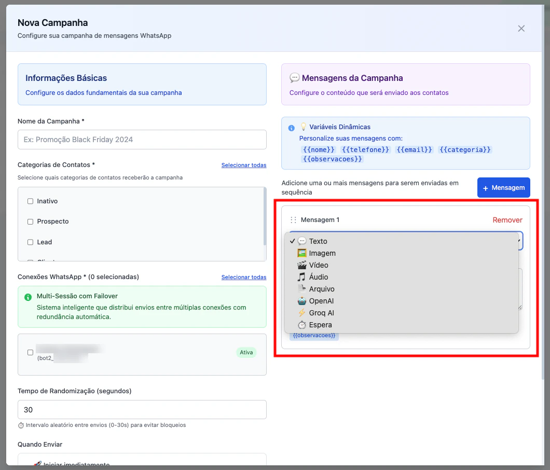Close the Nova Campanha dialog

coord(521,29)
